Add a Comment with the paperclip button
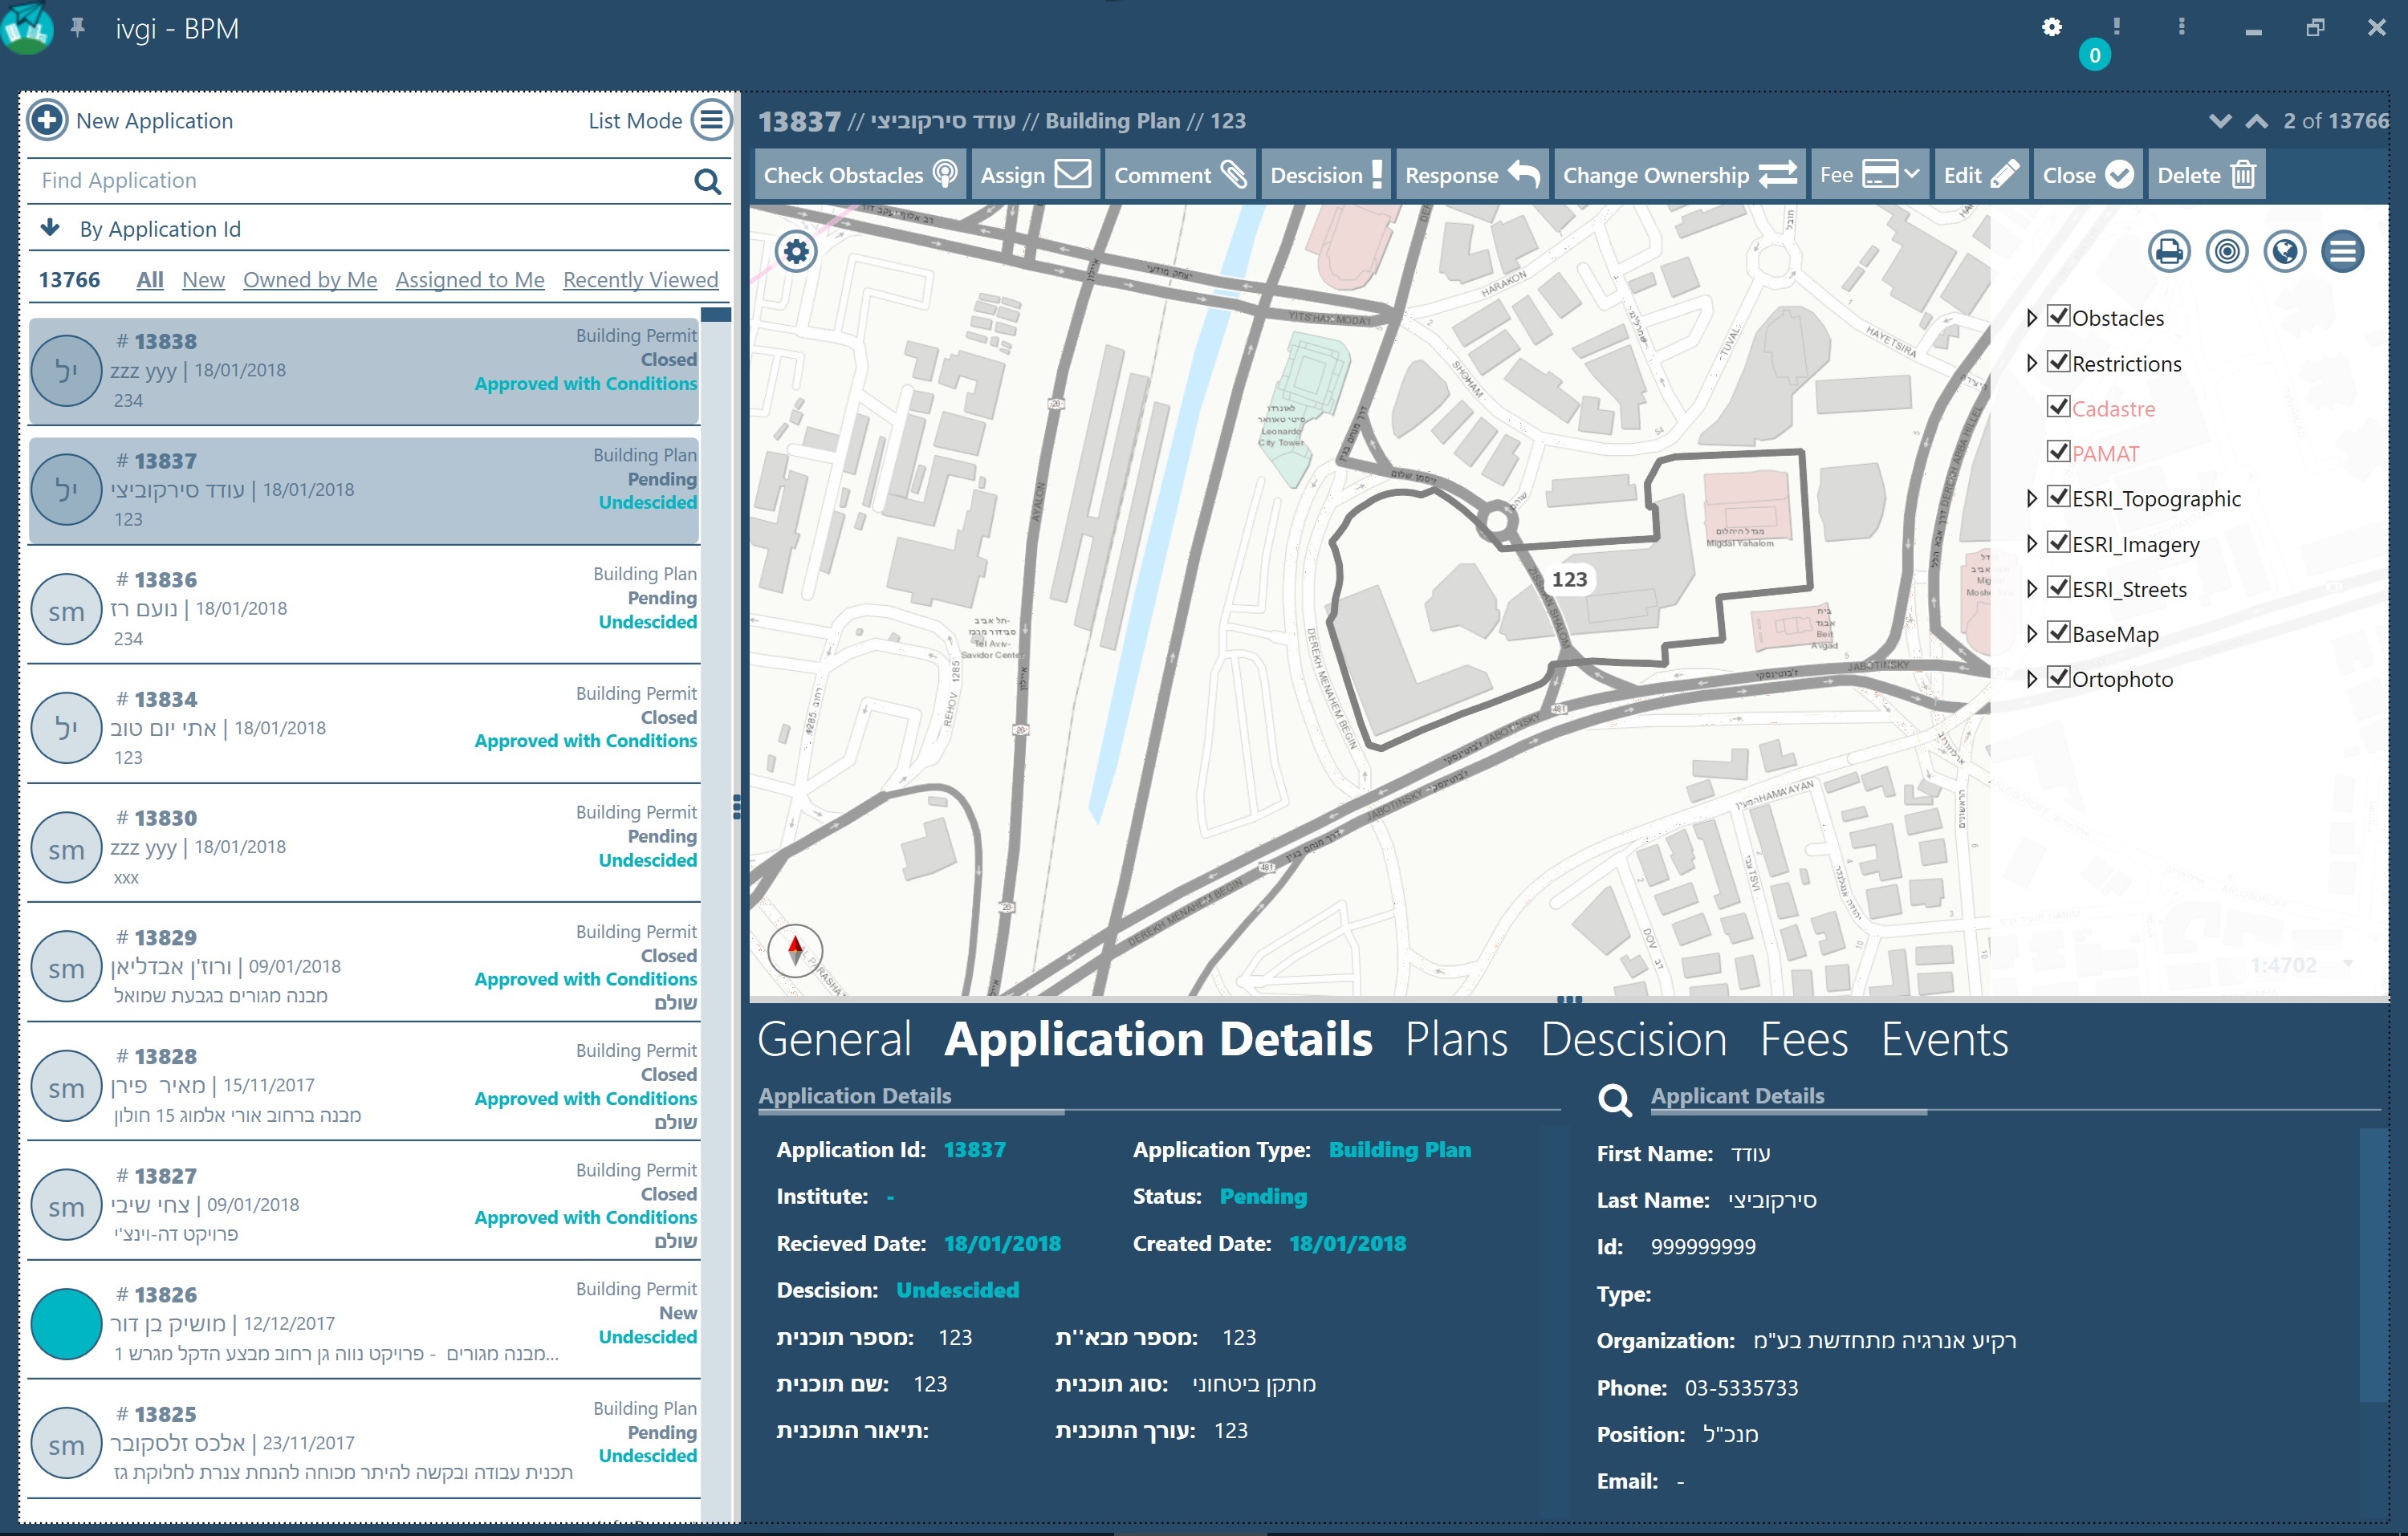The image size is (2408, 1536). [1180, 175]
